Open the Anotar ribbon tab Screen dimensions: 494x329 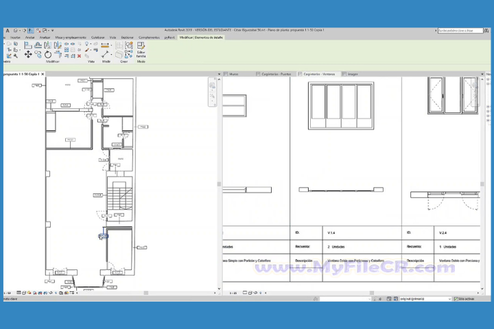click(30, 38)
